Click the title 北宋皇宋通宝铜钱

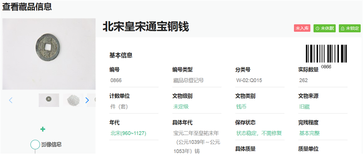(x=146, y=27)
